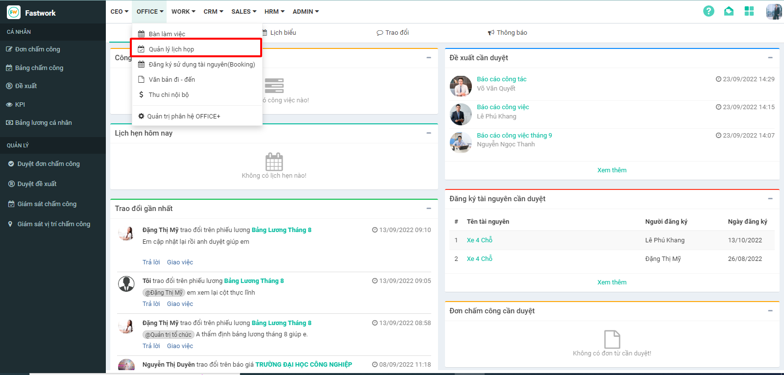Collapse the Đề xuất cần duyệt panel

point(770,58)
